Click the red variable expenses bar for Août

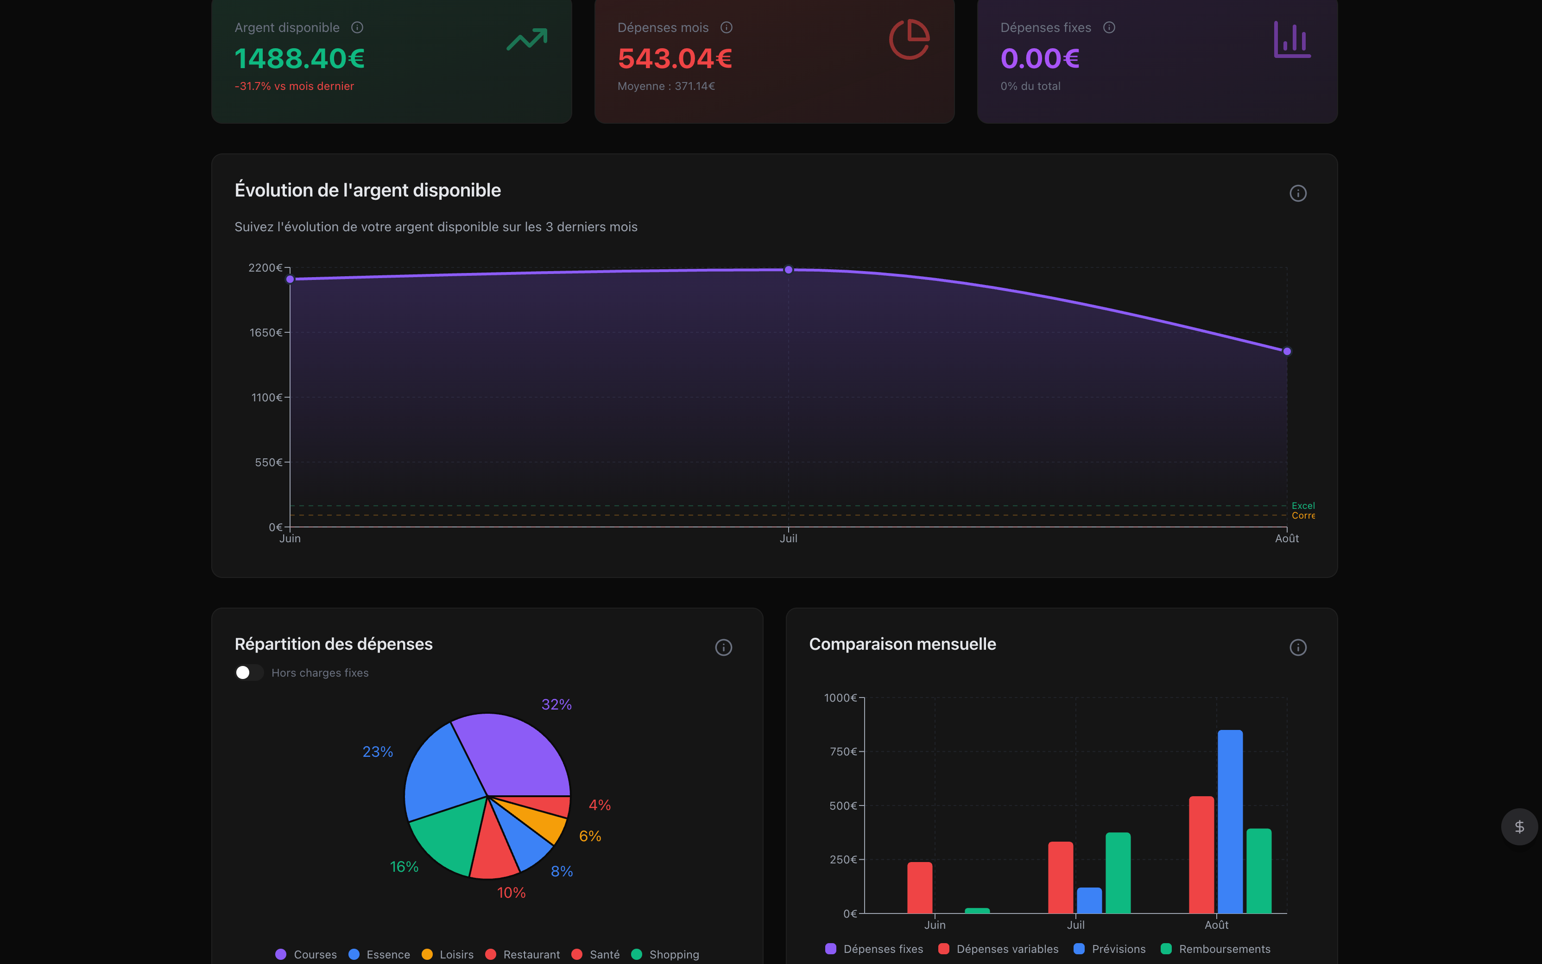1201,855
